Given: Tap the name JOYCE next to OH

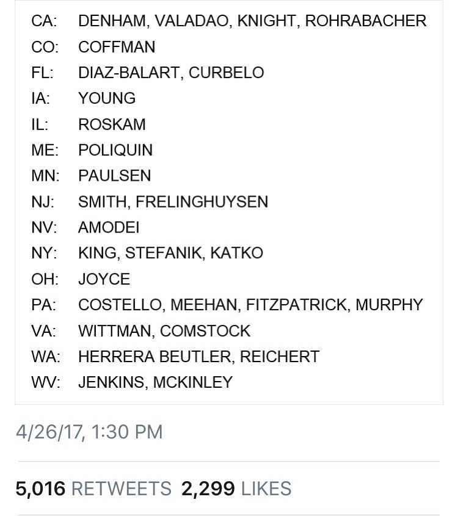Looking at the screenshot, I should click(x=104, y=279).
